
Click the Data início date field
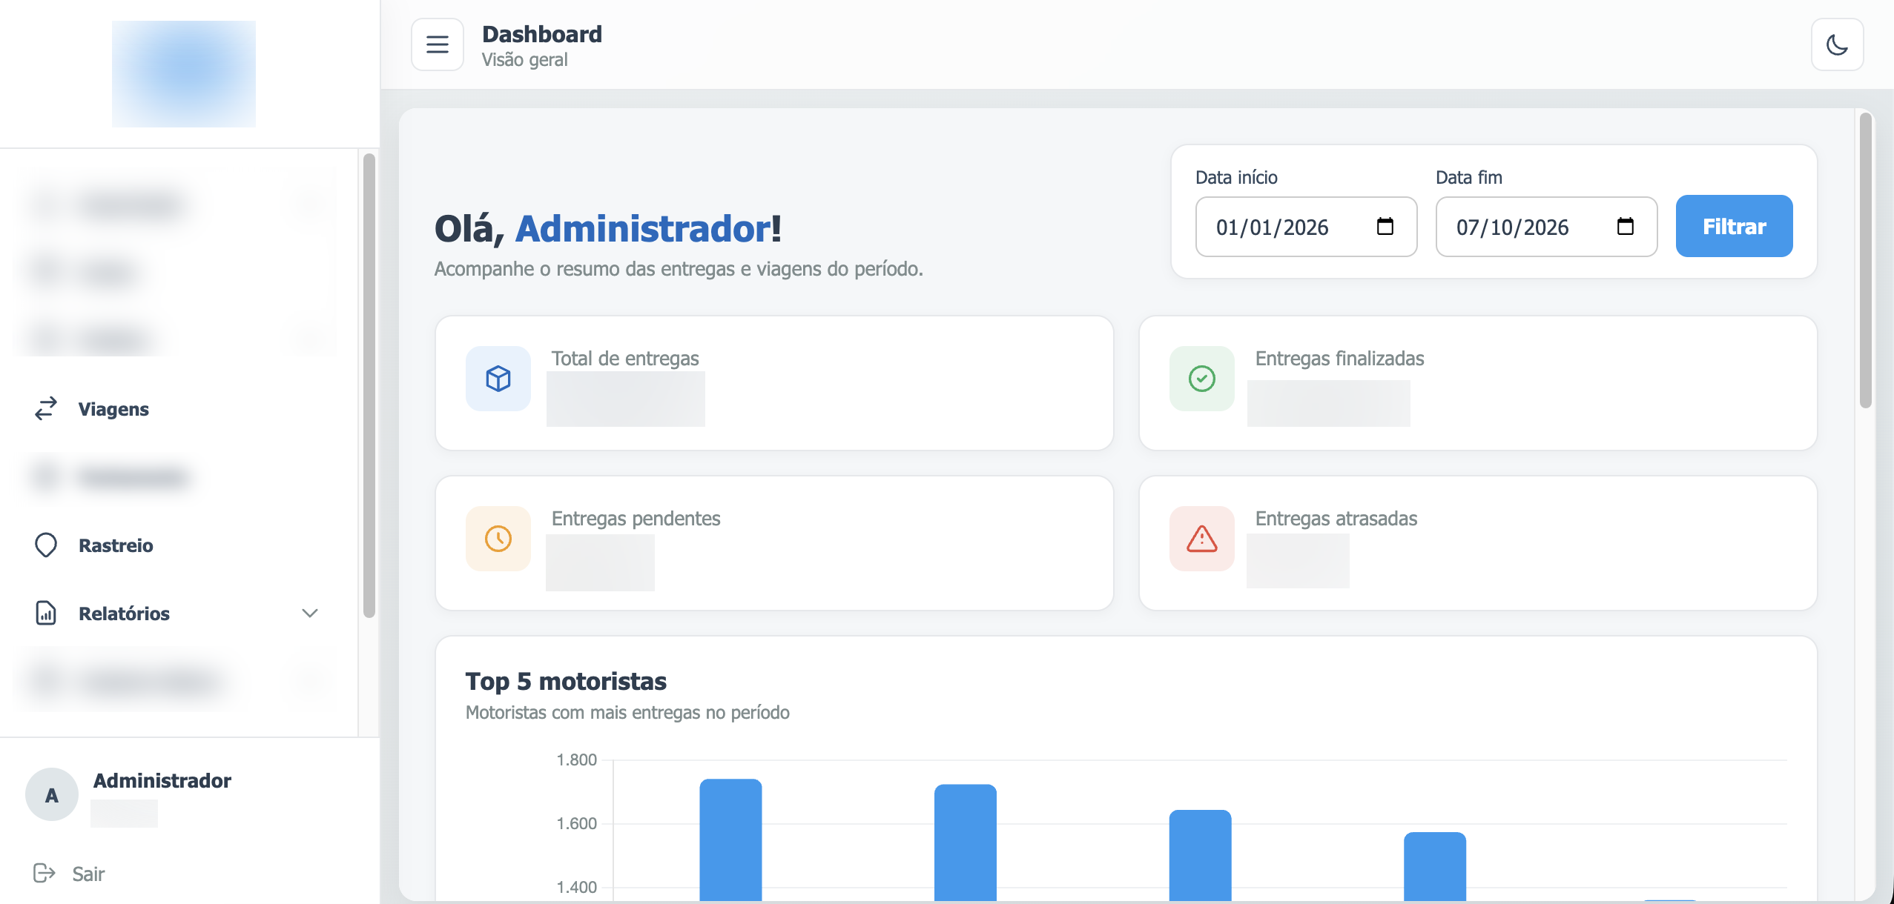(1306, 227)
